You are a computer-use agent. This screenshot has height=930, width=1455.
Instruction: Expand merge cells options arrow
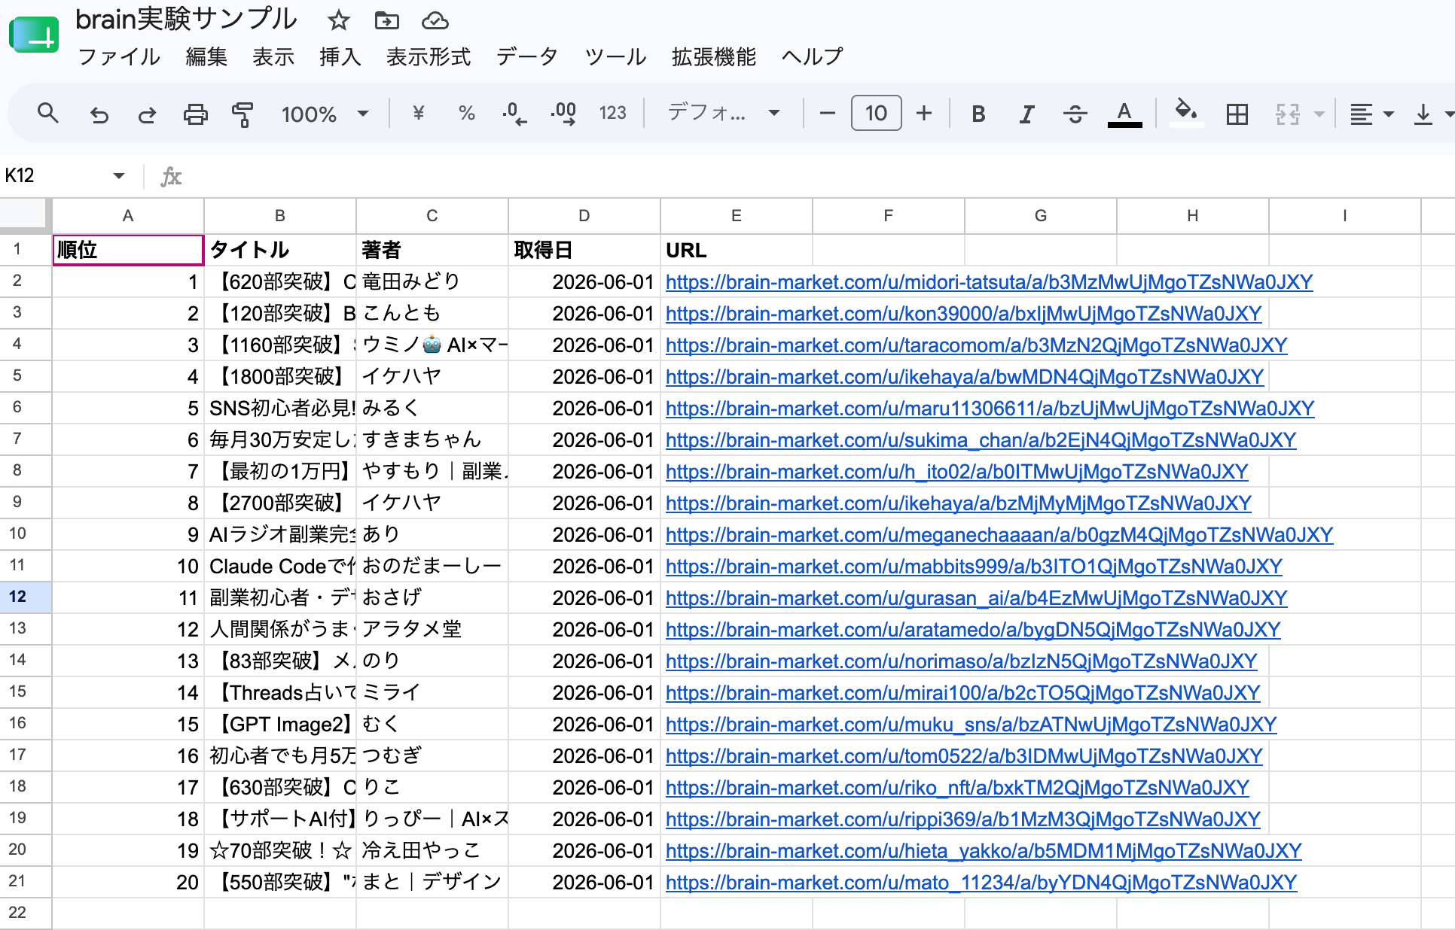(x=1319, y=114)
